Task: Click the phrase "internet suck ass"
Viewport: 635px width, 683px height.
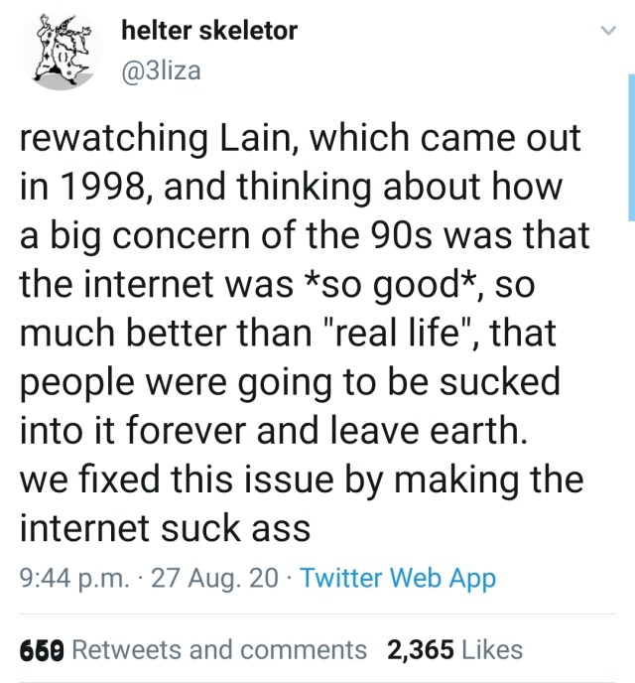Action: tap(165, 527)
